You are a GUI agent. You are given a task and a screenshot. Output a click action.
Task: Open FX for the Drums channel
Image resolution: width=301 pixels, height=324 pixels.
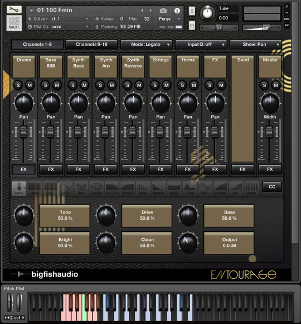tap(24, 170)
